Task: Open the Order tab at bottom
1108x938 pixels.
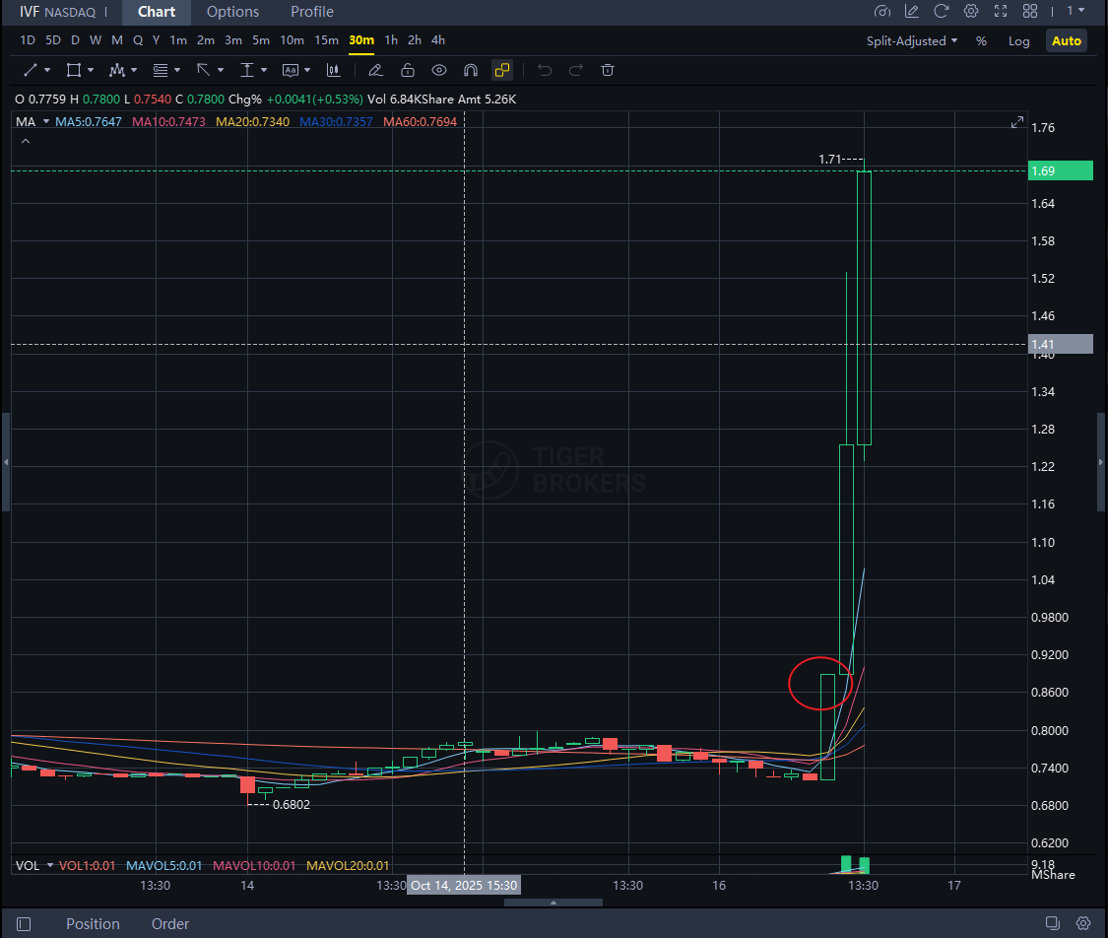Action: 170,924
